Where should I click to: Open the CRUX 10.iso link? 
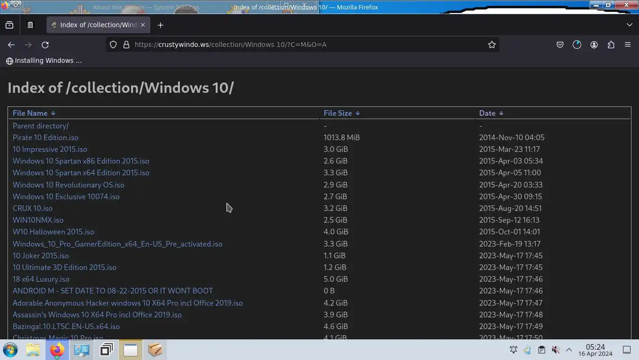(32, 208)
